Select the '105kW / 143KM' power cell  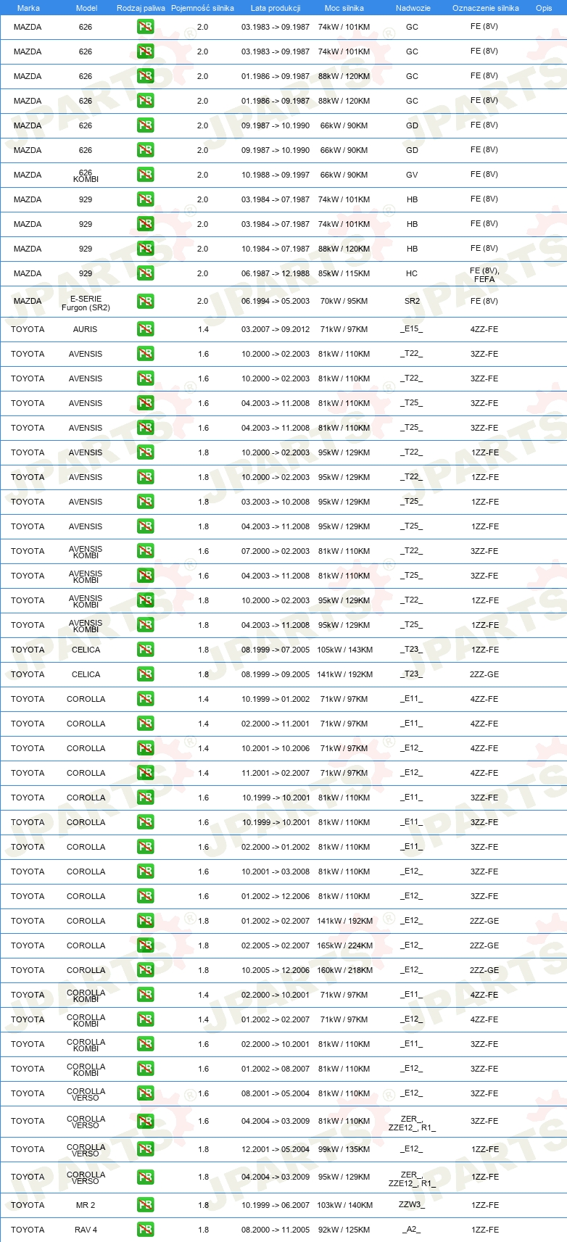click(345, 650)
